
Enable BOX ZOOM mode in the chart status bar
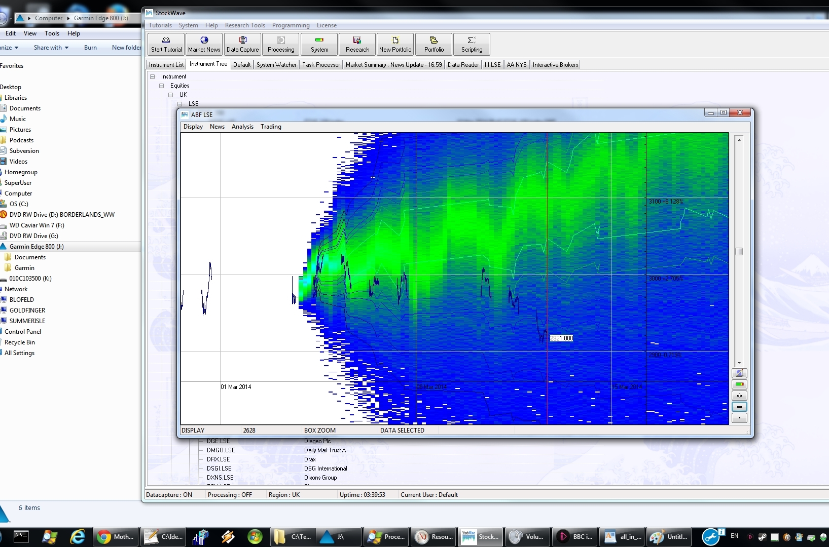(x=320, y=430)
